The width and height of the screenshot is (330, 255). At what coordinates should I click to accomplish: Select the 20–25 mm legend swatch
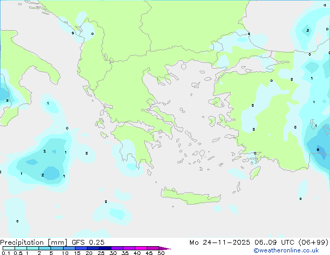[x=93, y=248]
